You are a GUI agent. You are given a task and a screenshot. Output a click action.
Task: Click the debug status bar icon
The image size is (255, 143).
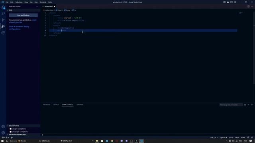click(12, 137)
